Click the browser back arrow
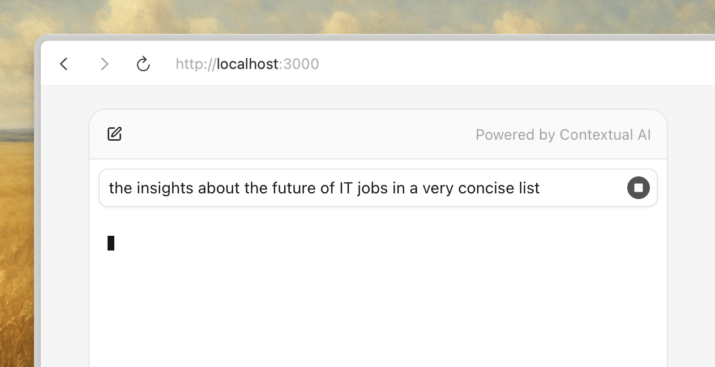Image resolution: width=715 pixels, height=367 pixels. pos(63,64)
